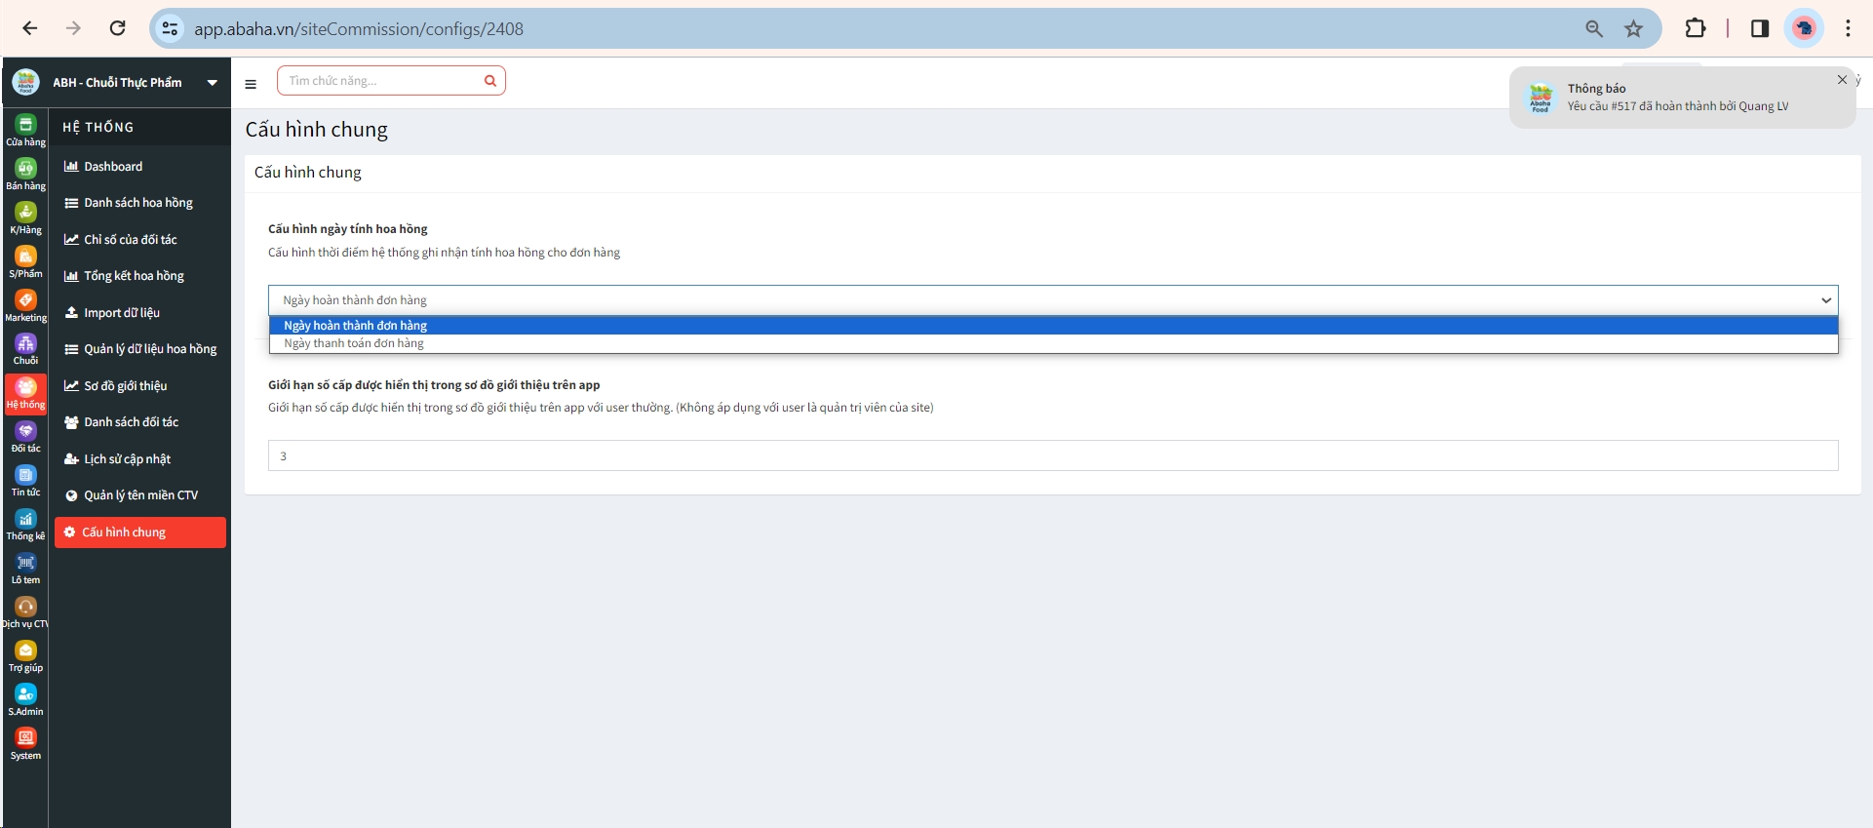Close the Thông báo notification popup
Screen dimensions: 1873x828
1842,80
